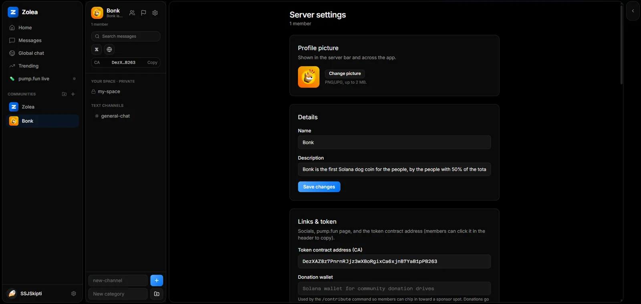
Task: Click the Description field
Action: [x=394, y=170]
